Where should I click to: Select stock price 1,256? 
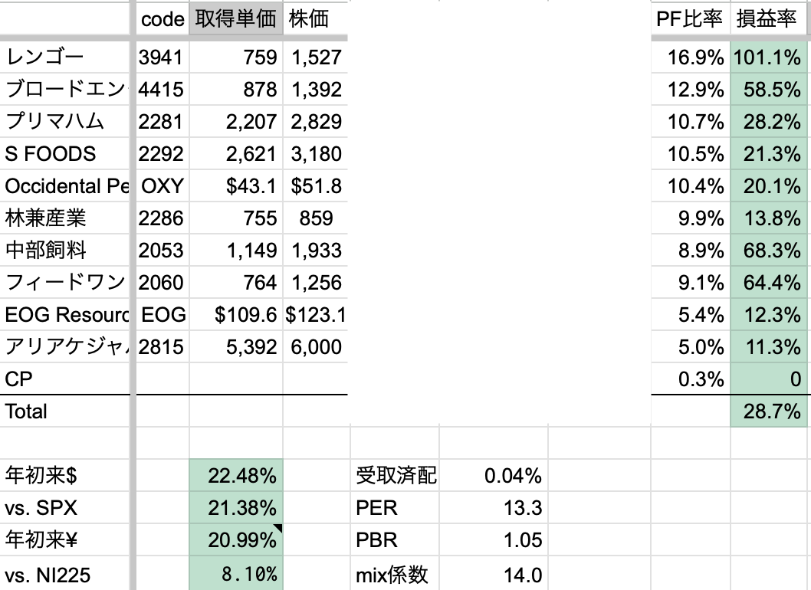tap(315, 282)
